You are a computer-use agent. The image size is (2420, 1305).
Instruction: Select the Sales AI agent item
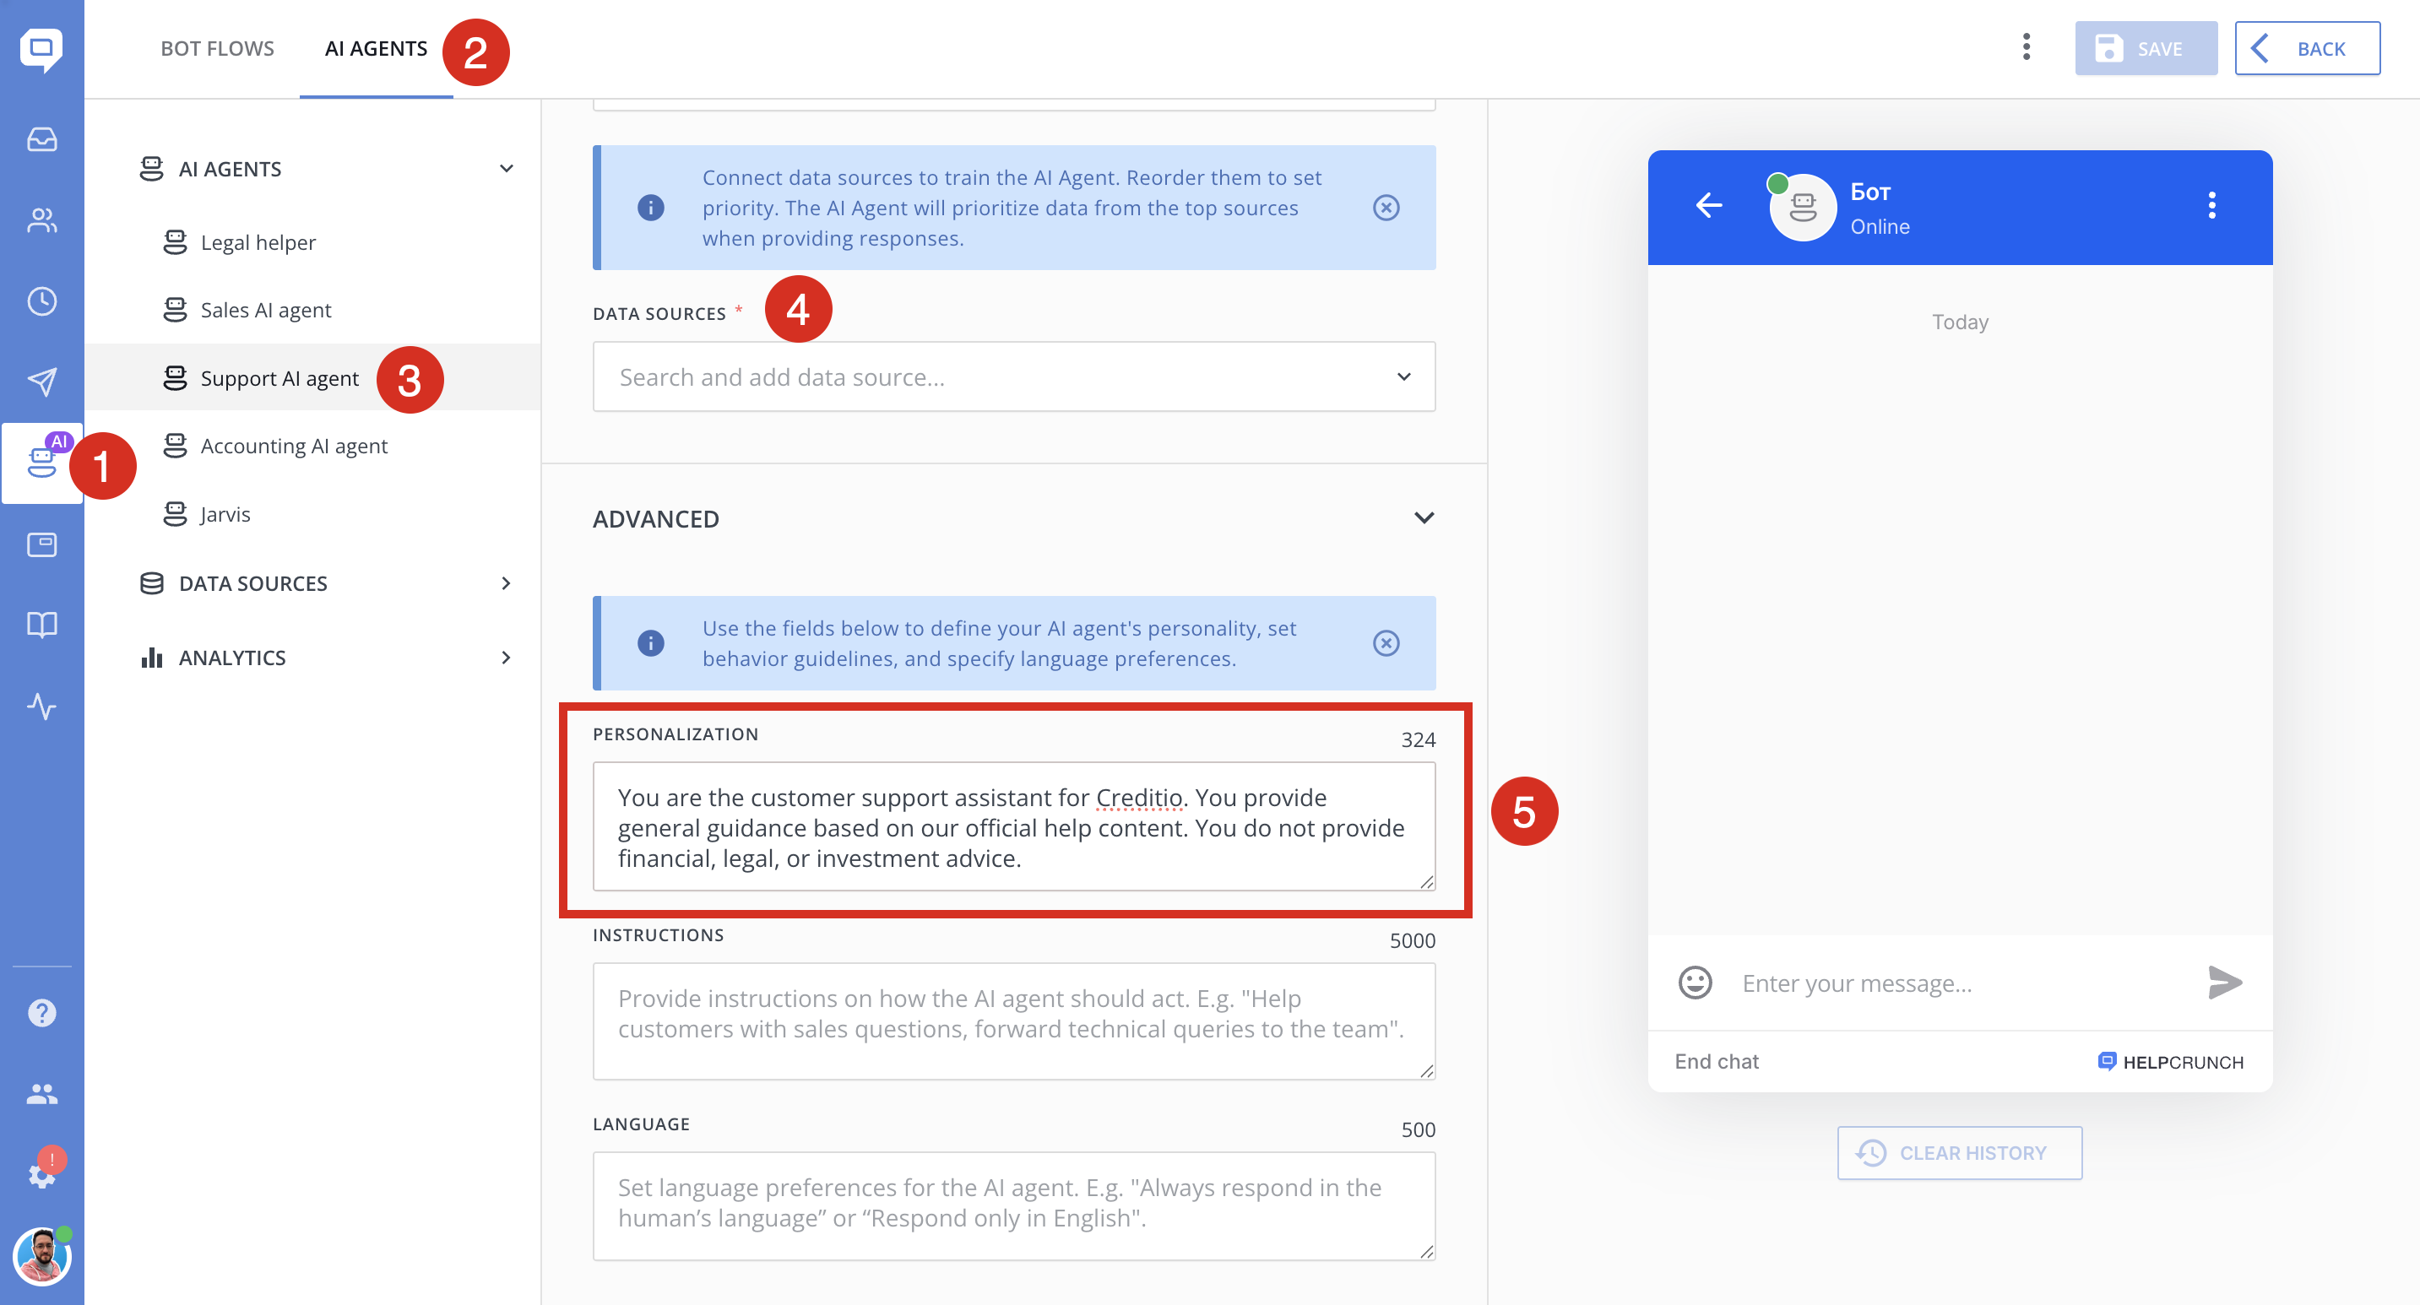[x=266, y=311]
